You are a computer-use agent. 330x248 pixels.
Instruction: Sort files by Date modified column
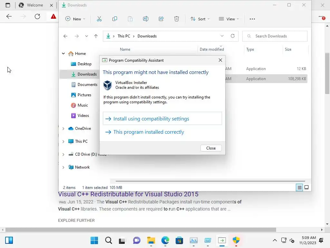tap(212, 49)
